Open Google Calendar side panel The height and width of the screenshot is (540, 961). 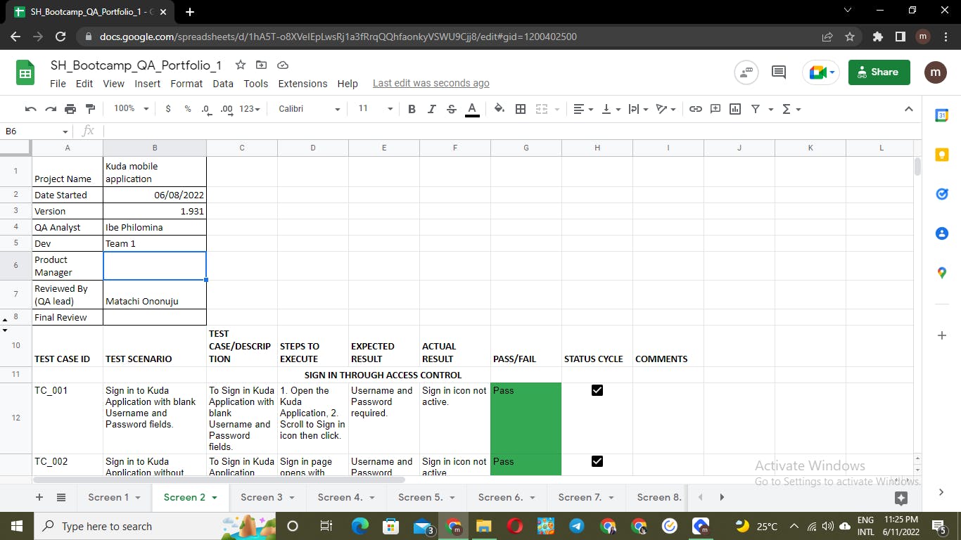[942, 116]
